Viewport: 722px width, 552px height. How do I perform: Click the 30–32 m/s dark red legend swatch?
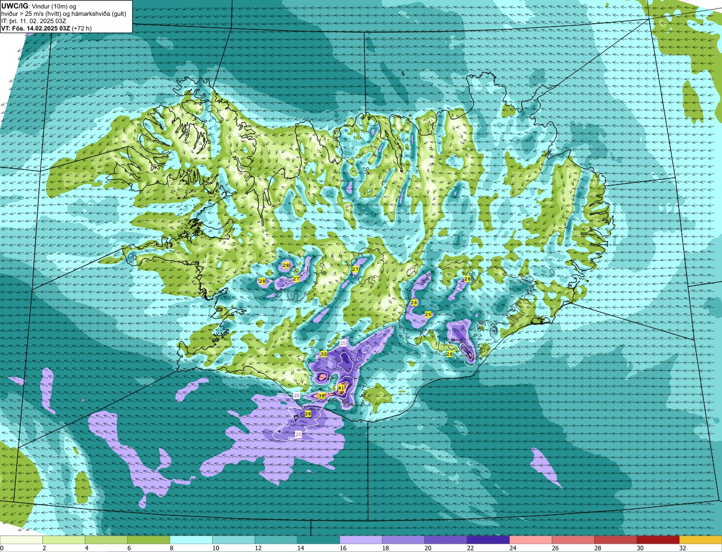coord(658,540)
